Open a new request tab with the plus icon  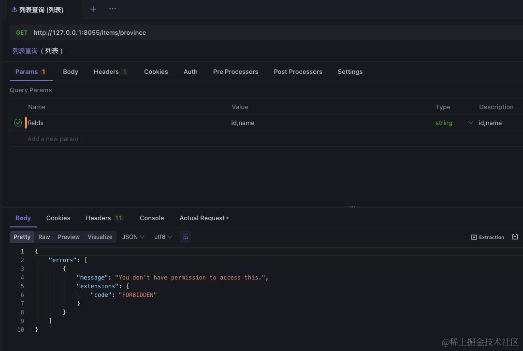(x=93, y=9)
